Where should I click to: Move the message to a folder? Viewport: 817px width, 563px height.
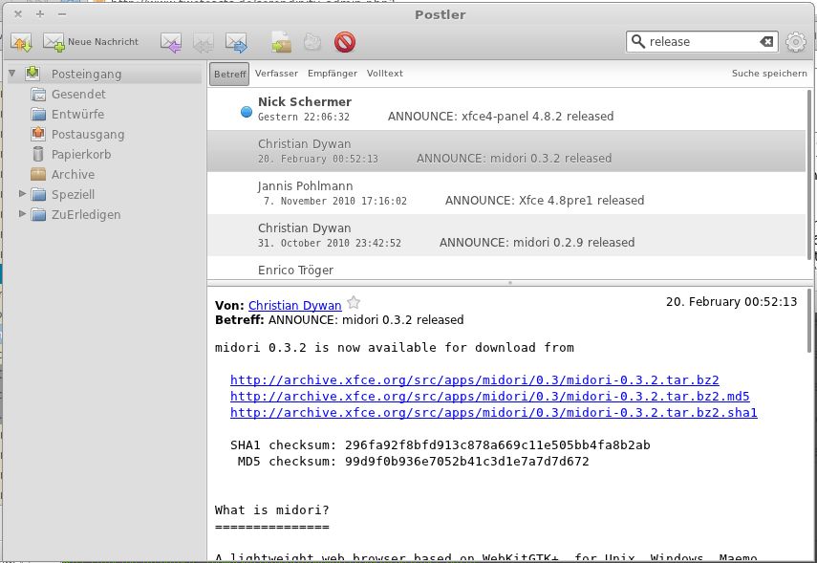pyautogui.click(x=280, y=42)
